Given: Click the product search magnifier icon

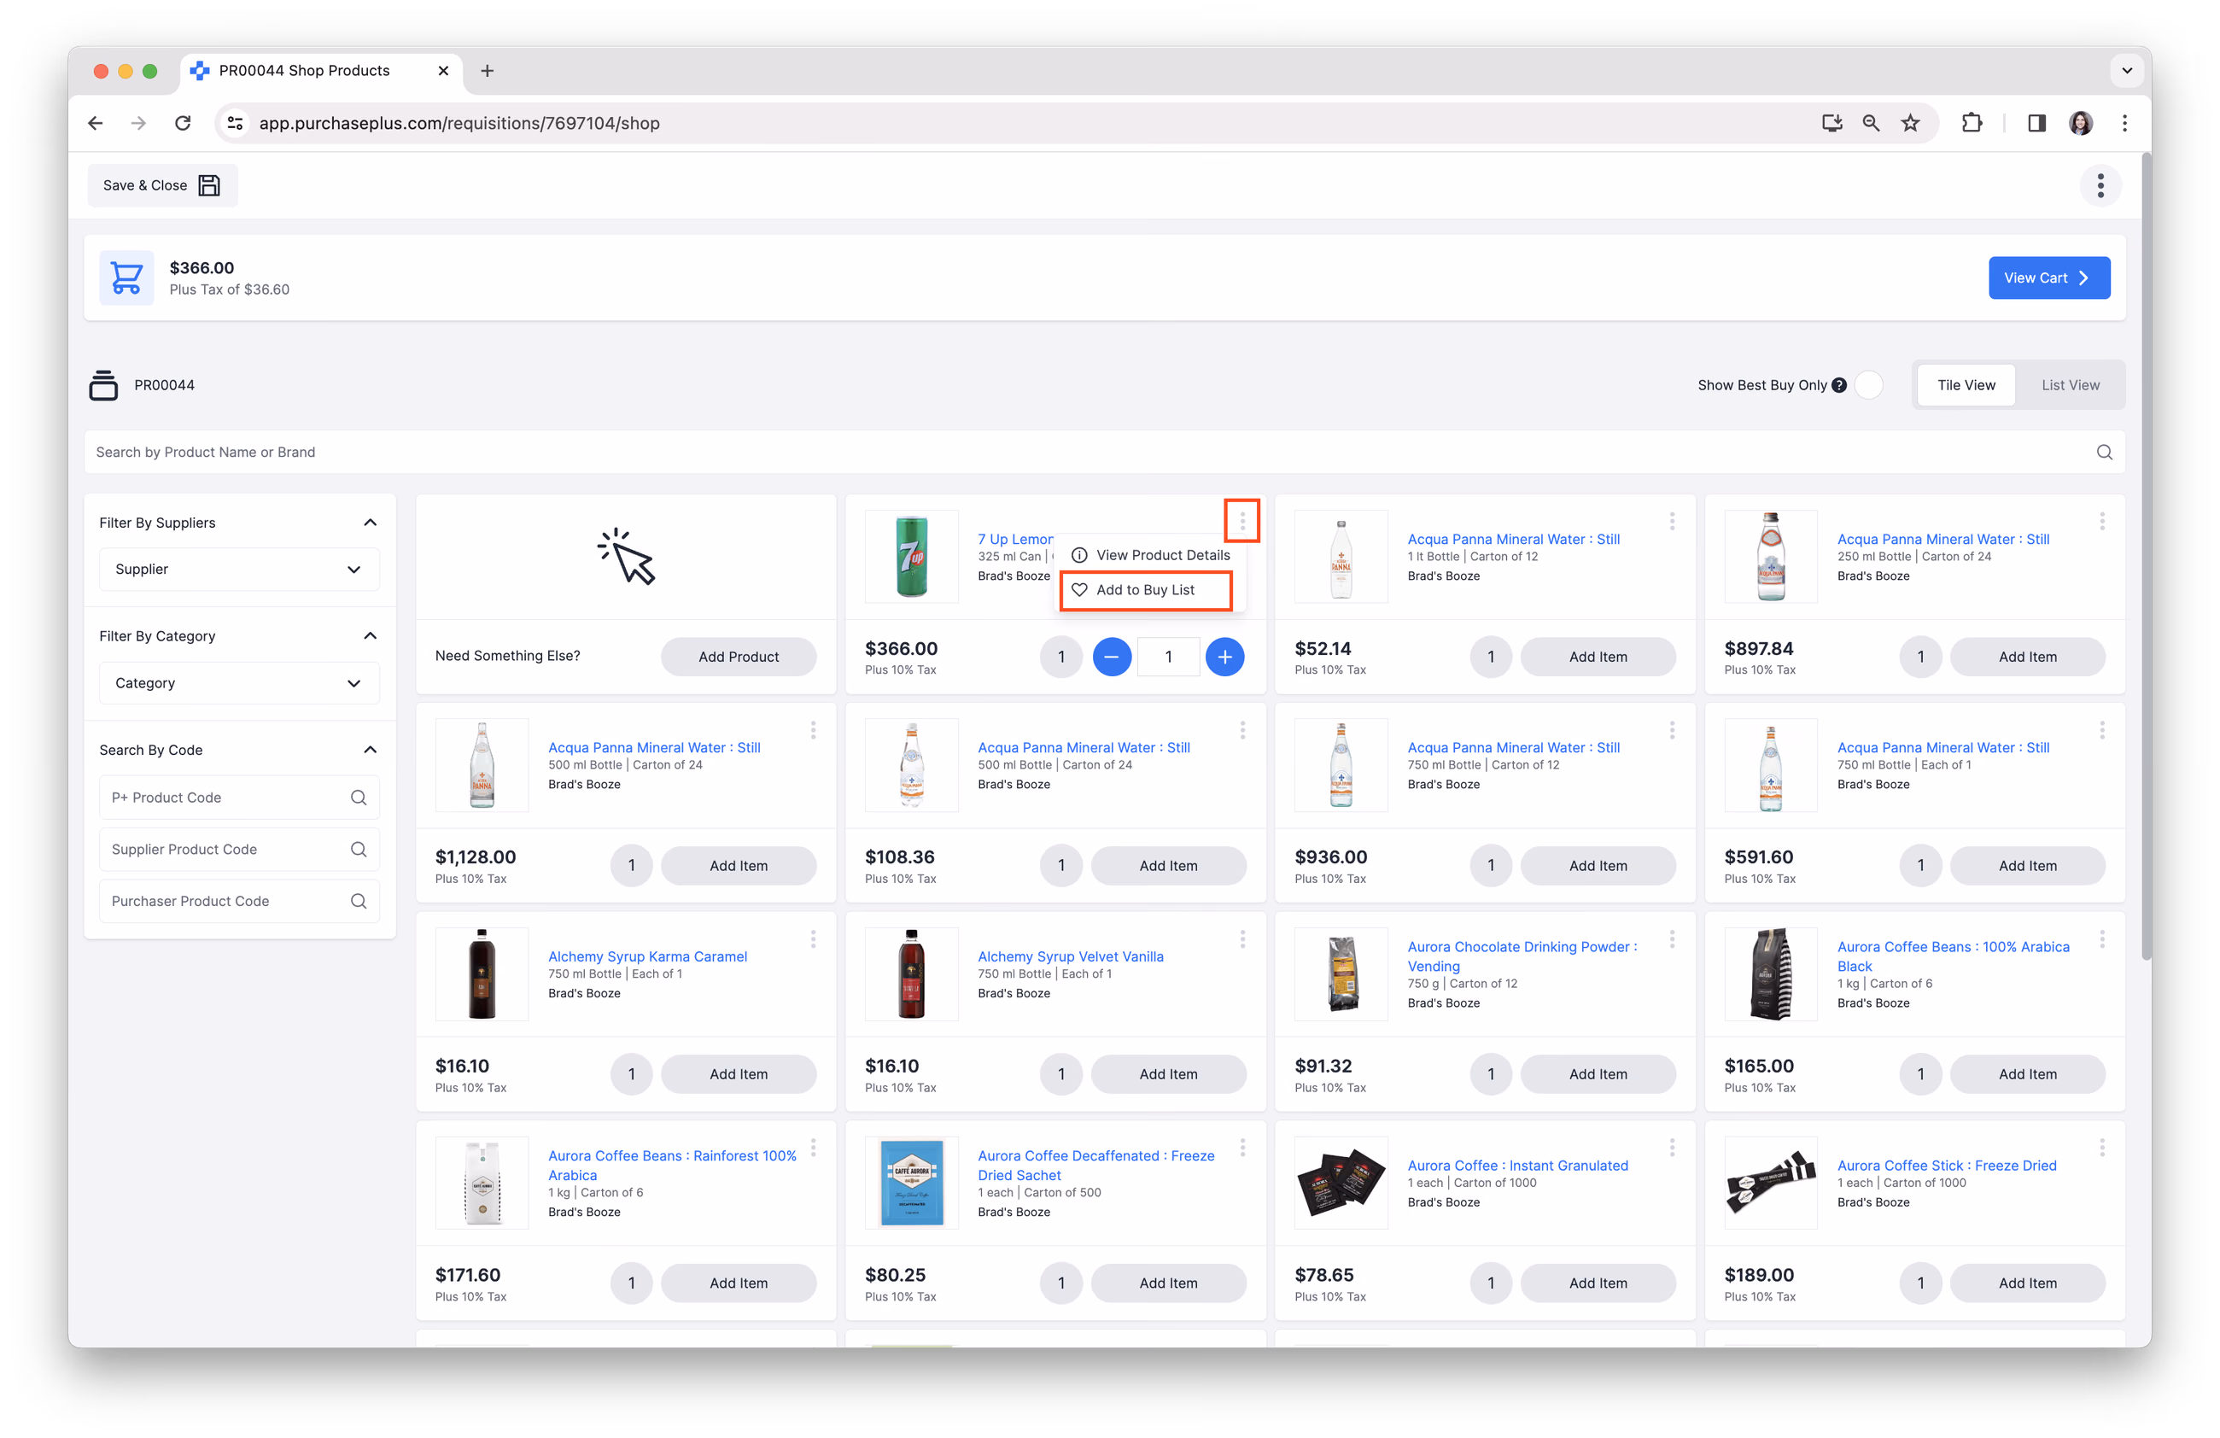Looking at the screenshot, I should (2103, 453).
